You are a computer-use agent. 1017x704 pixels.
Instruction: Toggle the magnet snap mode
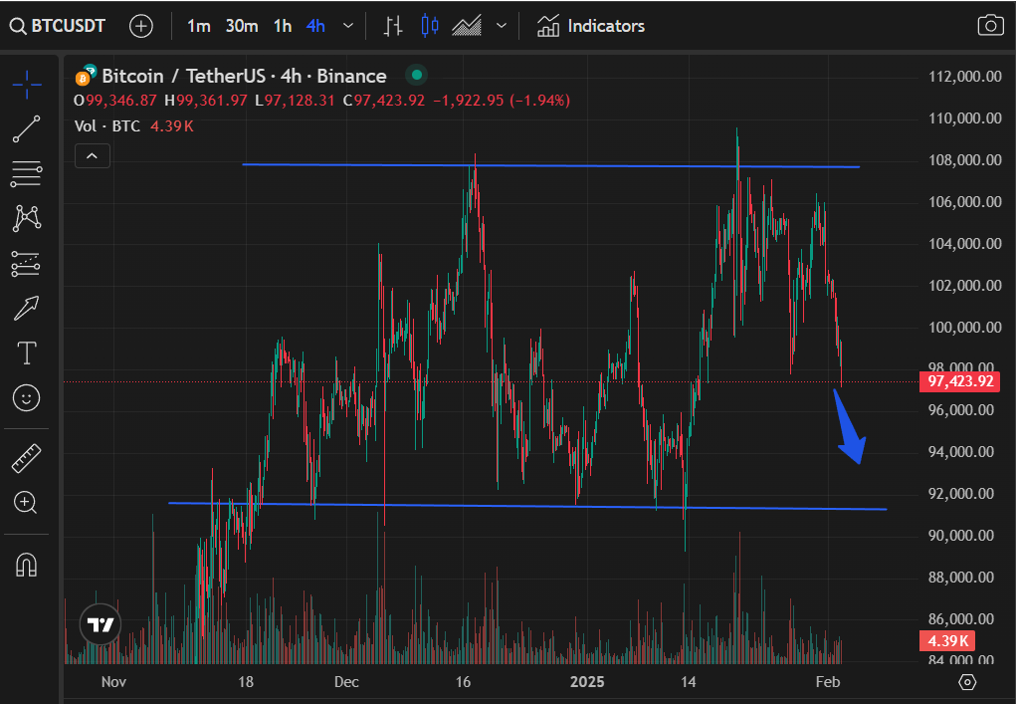coord(27,565)
